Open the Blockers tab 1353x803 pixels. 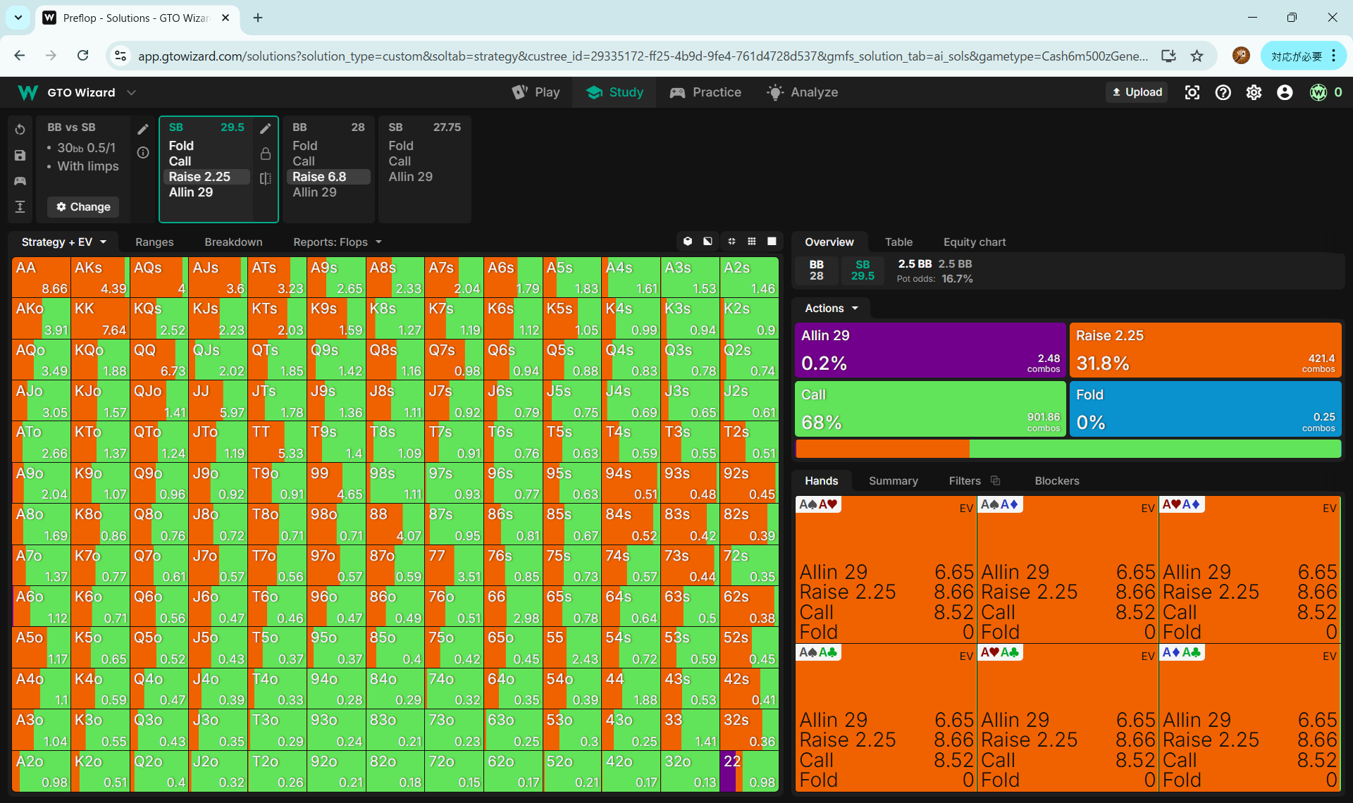coord(1056,480)
